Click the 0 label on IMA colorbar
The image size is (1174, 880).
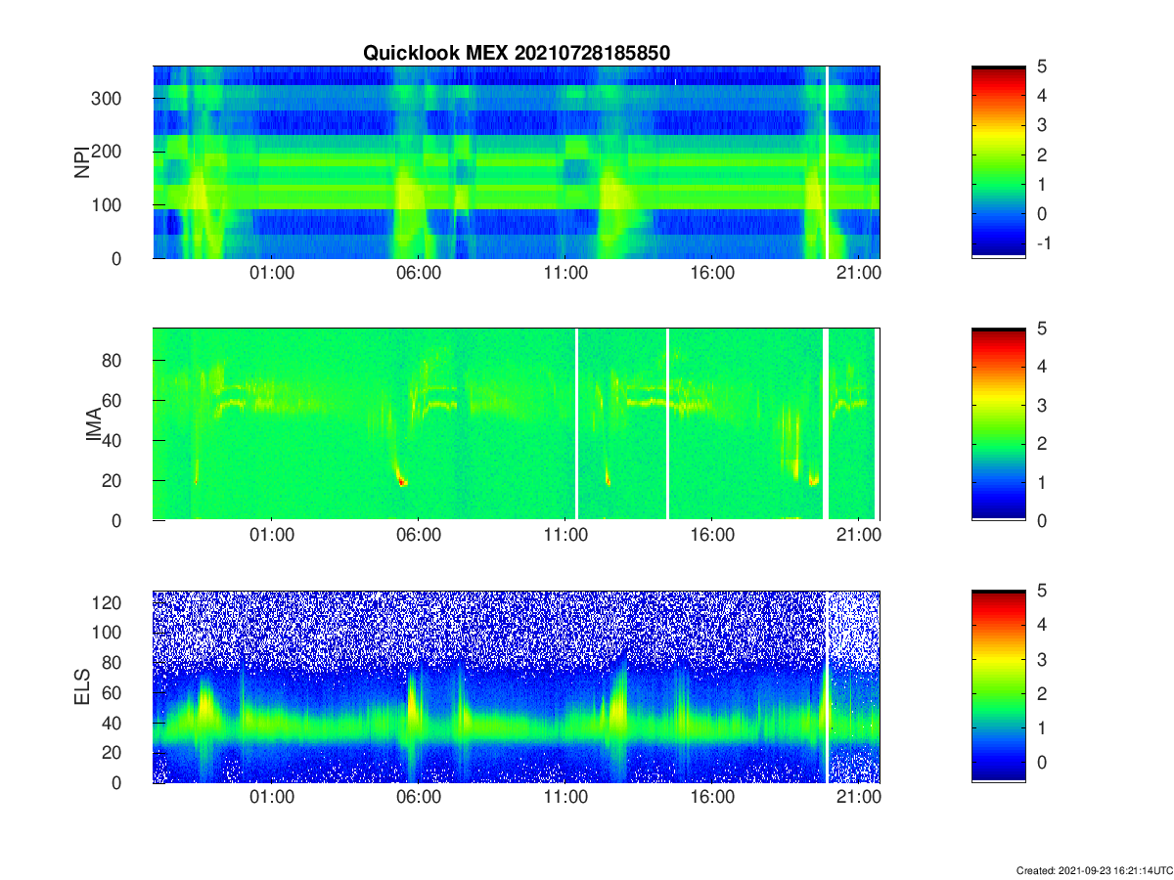(1042, 520)
